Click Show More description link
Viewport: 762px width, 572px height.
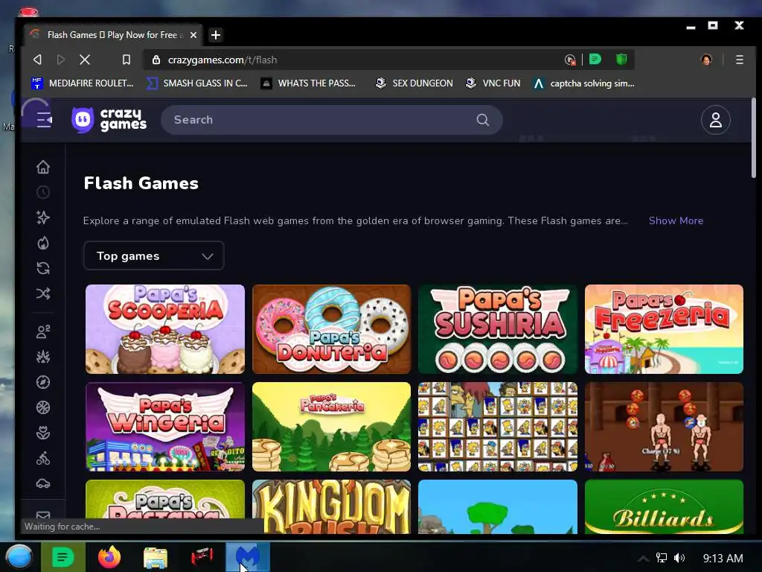pos(676,220)
